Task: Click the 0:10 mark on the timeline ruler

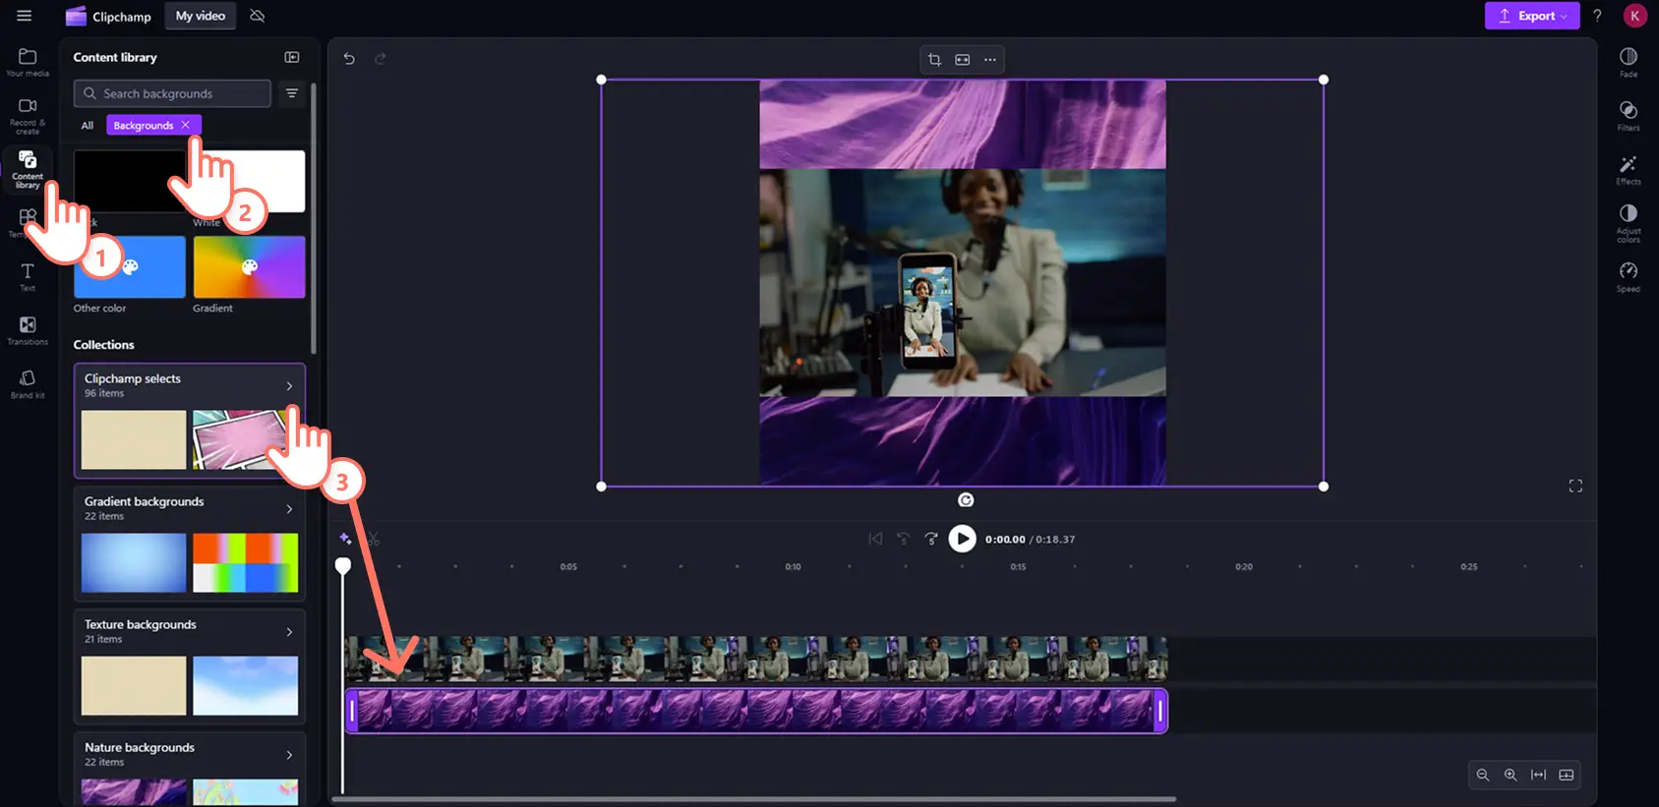Action: click(x=793, y=567)
